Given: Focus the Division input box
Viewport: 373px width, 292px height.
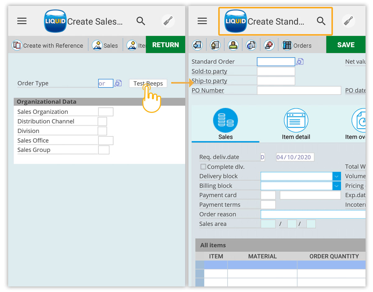Looking at the screenshot, I should point(102,131).
